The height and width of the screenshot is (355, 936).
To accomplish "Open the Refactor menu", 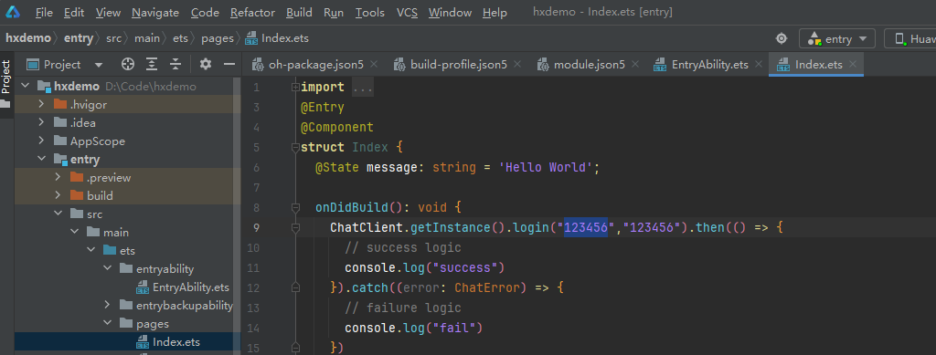I will pos(252,13).
